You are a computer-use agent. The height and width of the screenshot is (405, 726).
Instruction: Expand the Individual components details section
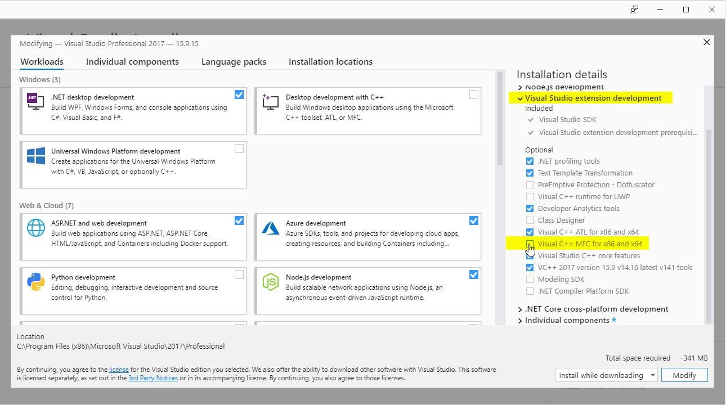tap(520, 321)
